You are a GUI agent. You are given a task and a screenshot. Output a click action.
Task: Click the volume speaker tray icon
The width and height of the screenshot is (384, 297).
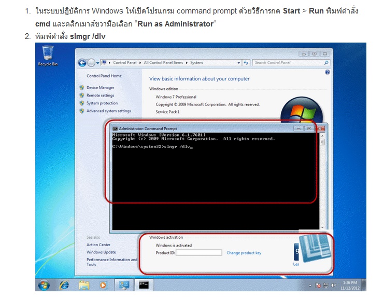(x=333, y=285)
